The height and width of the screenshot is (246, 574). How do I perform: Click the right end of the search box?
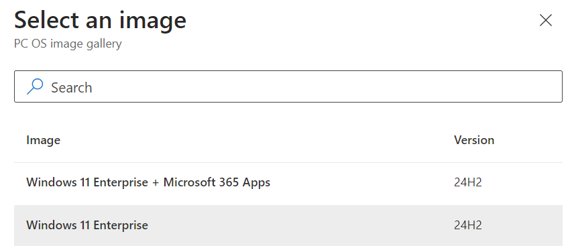tap(549, 86)
